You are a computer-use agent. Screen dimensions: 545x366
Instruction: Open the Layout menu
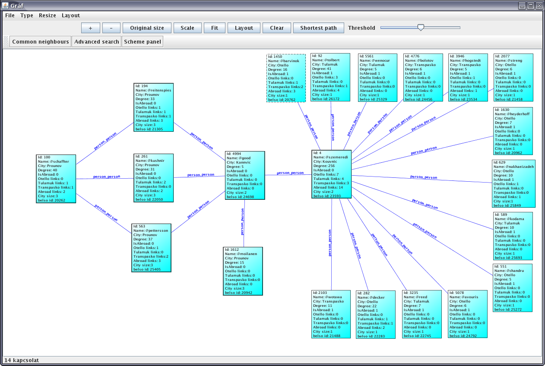pos(71,16)
